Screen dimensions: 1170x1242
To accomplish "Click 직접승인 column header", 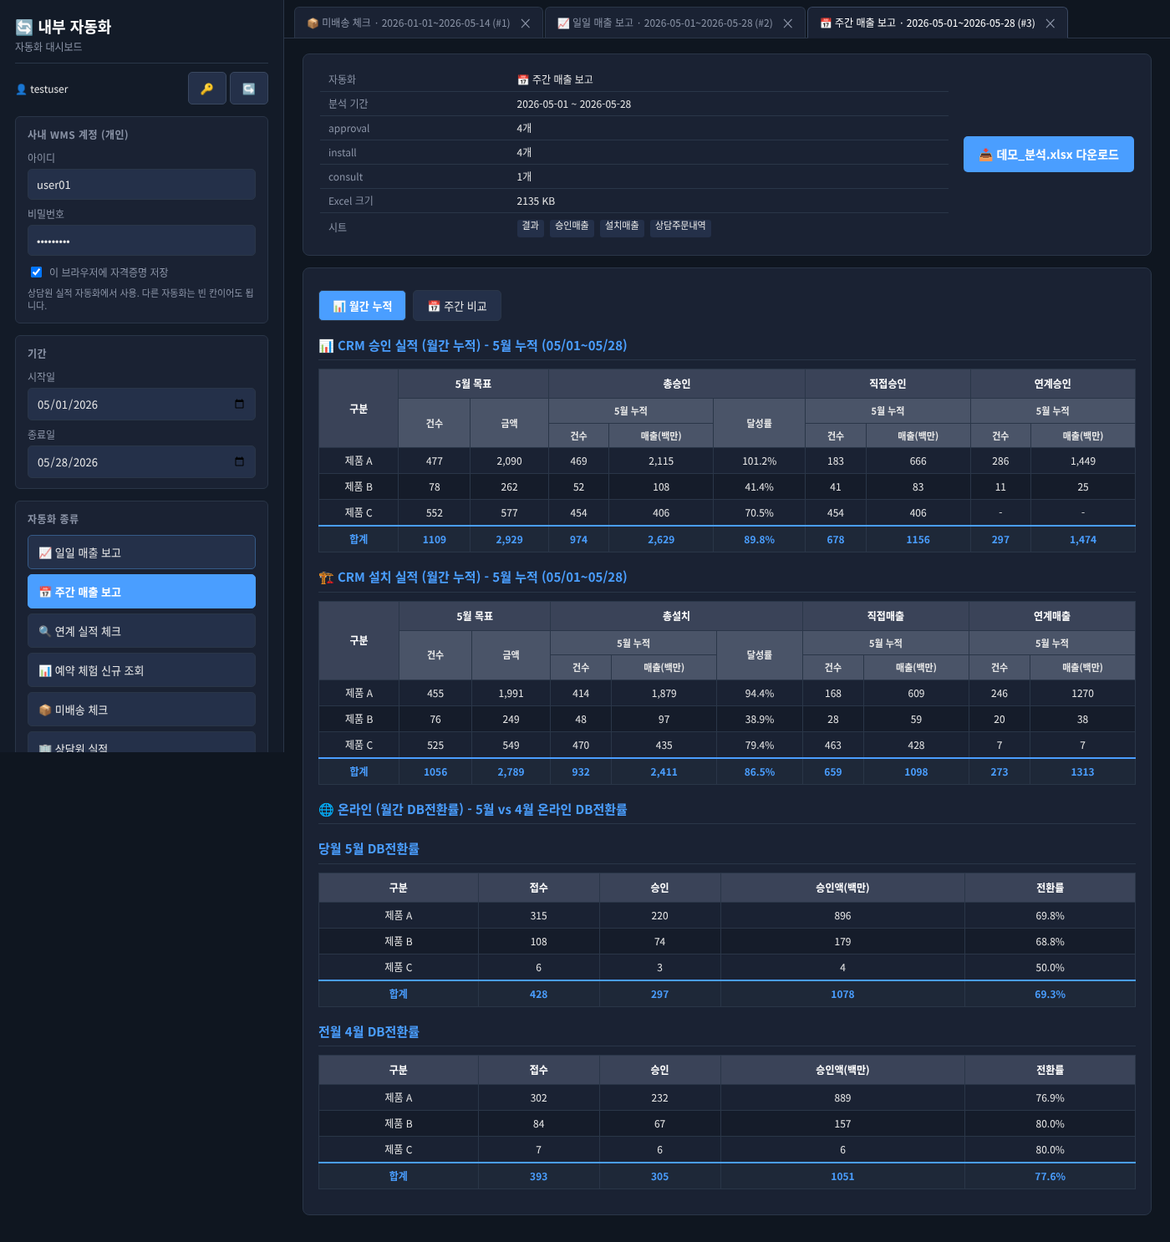I will click(888, 384).
